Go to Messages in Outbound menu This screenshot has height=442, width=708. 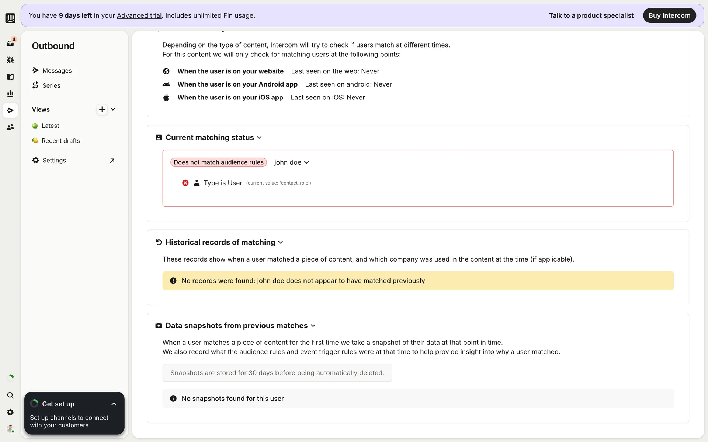tap(57, 70)
